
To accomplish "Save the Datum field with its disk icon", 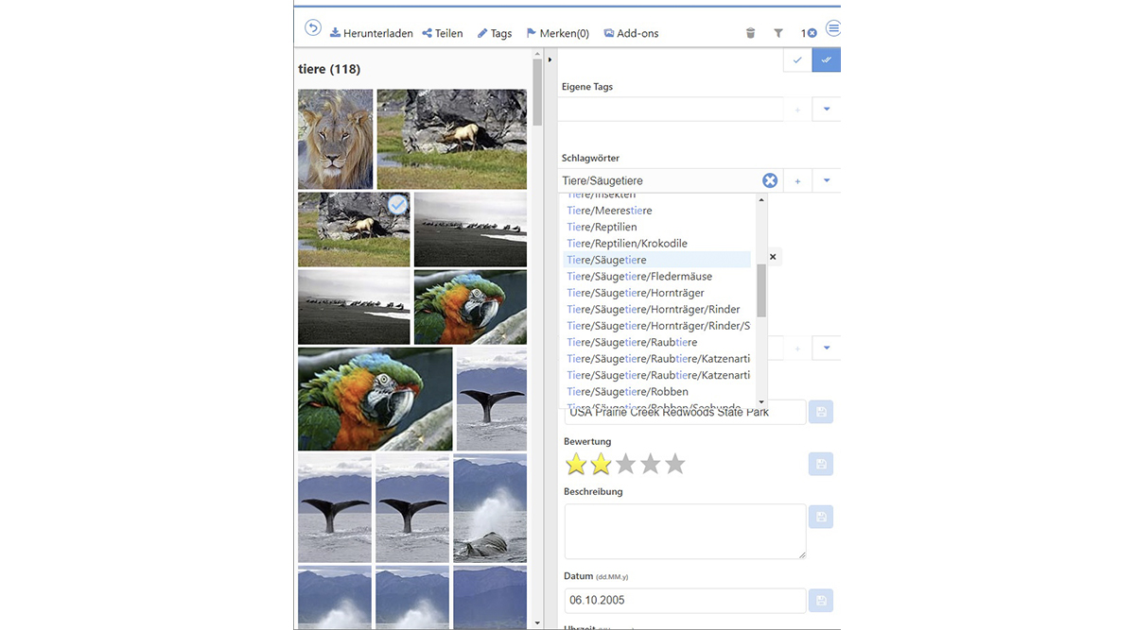I will pos(821,601).
